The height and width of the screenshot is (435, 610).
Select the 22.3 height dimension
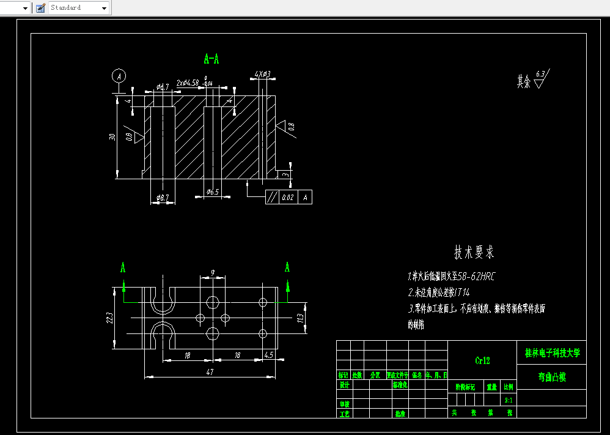point(109,318)
